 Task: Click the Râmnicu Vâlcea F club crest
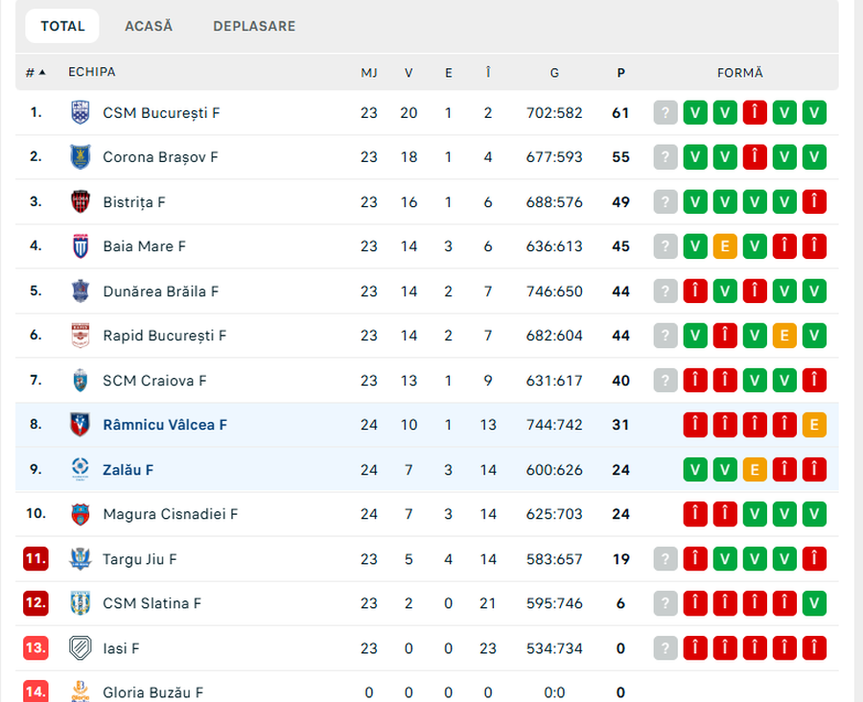(x=81, y=425)
